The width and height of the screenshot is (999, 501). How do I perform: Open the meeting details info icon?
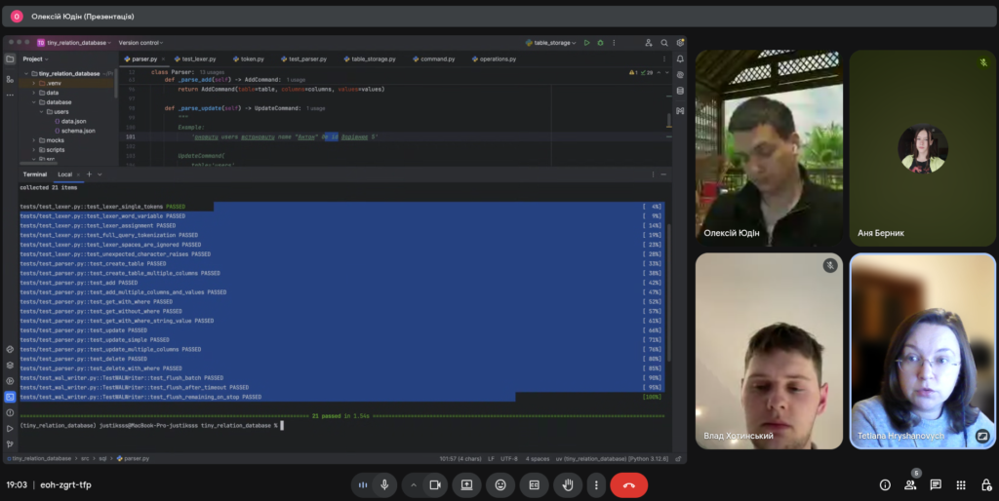point(885,484)
